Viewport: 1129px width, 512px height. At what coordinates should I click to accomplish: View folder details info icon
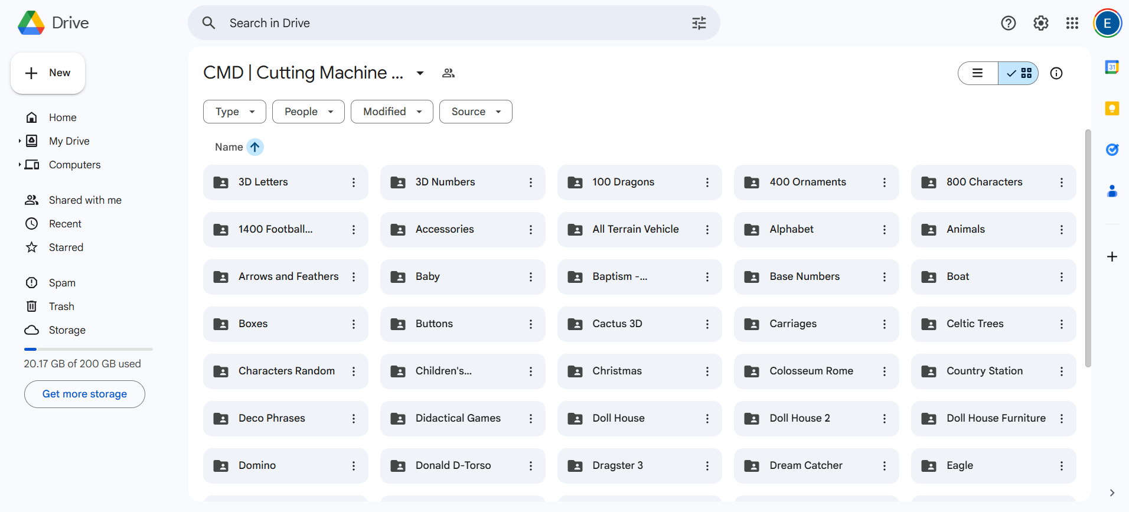click(x=1056, y=73)
